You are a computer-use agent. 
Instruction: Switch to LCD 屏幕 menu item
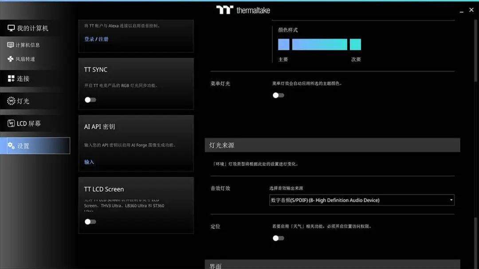click(x=35, y=123)
